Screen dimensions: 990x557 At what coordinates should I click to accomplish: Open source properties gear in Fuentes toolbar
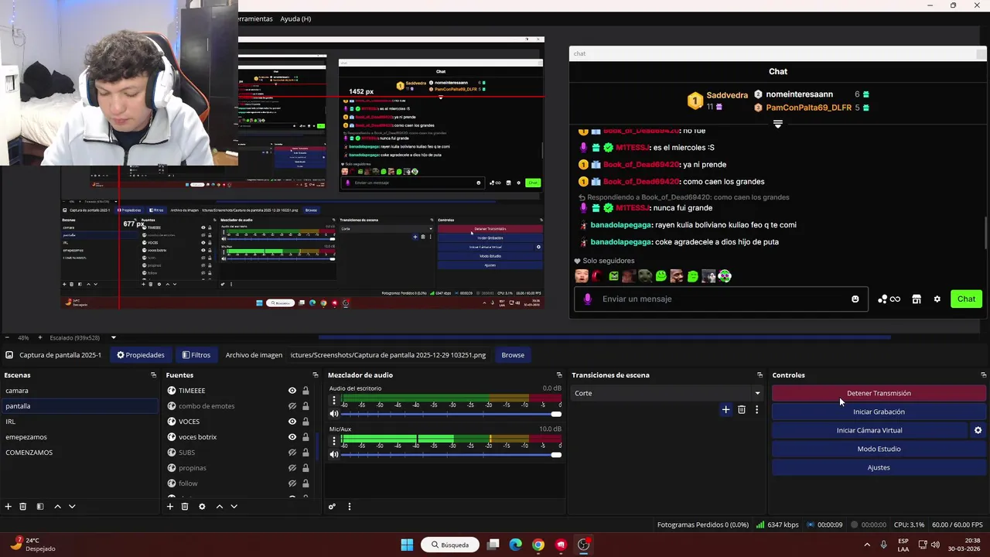(x=202, y=507)
